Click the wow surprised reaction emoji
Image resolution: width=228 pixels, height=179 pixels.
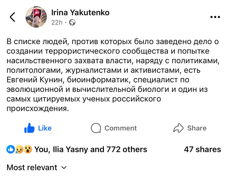(28, 149)
